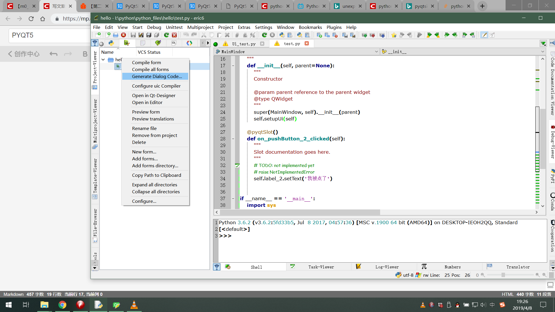
Task: Select Generate Dialog Code menu entry
Action: coord(157,76)
